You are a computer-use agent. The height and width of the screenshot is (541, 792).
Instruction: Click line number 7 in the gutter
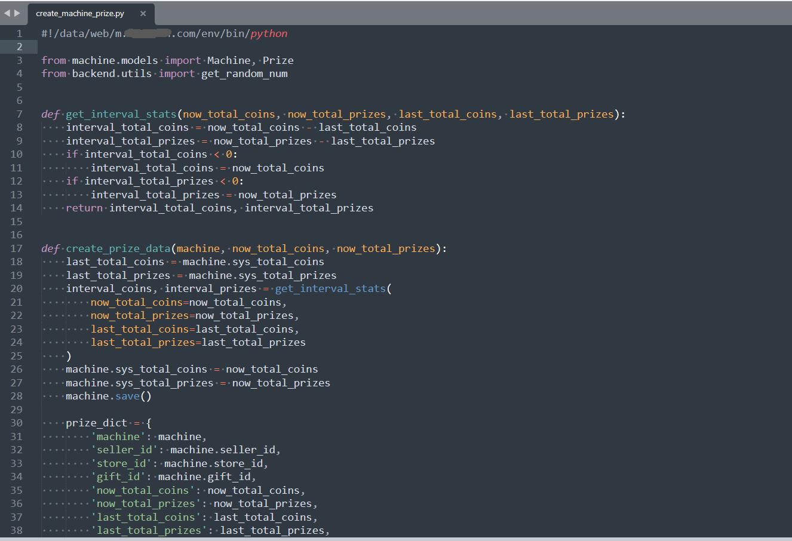coord(19,114)
